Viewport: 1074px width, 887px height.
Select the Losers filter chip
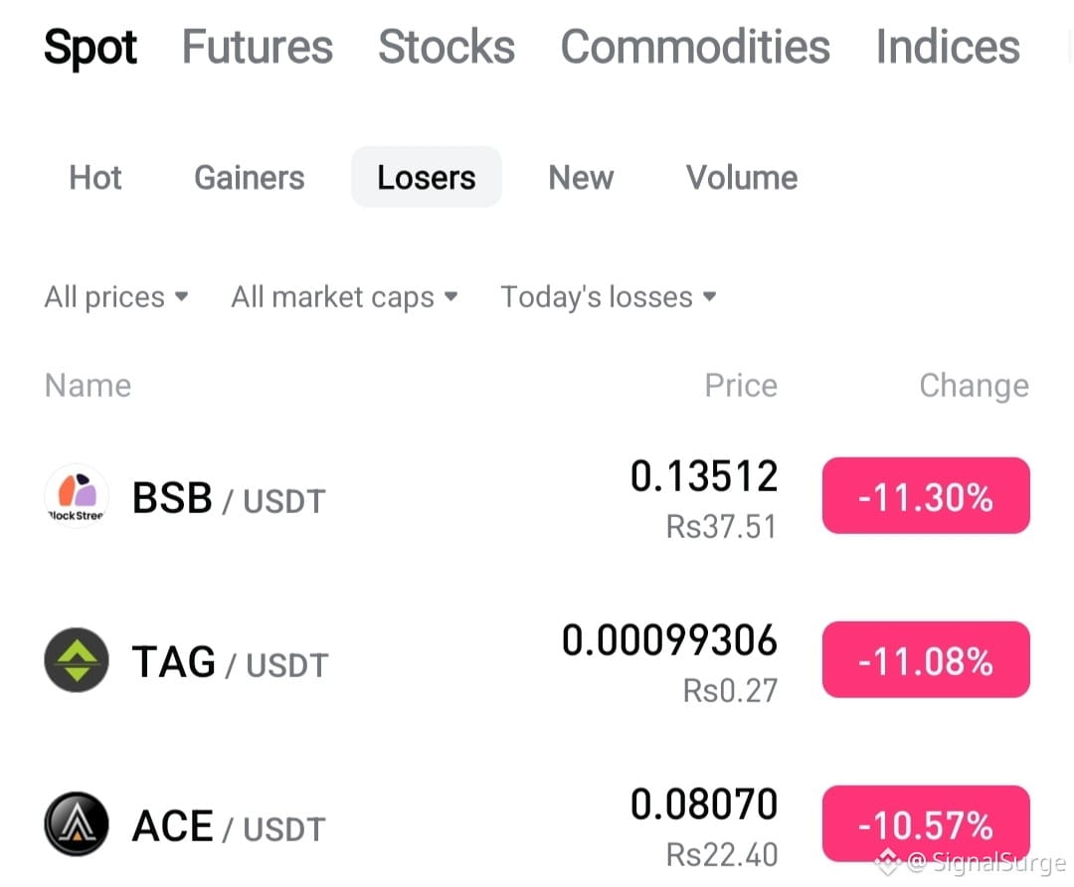click(426, 177)
